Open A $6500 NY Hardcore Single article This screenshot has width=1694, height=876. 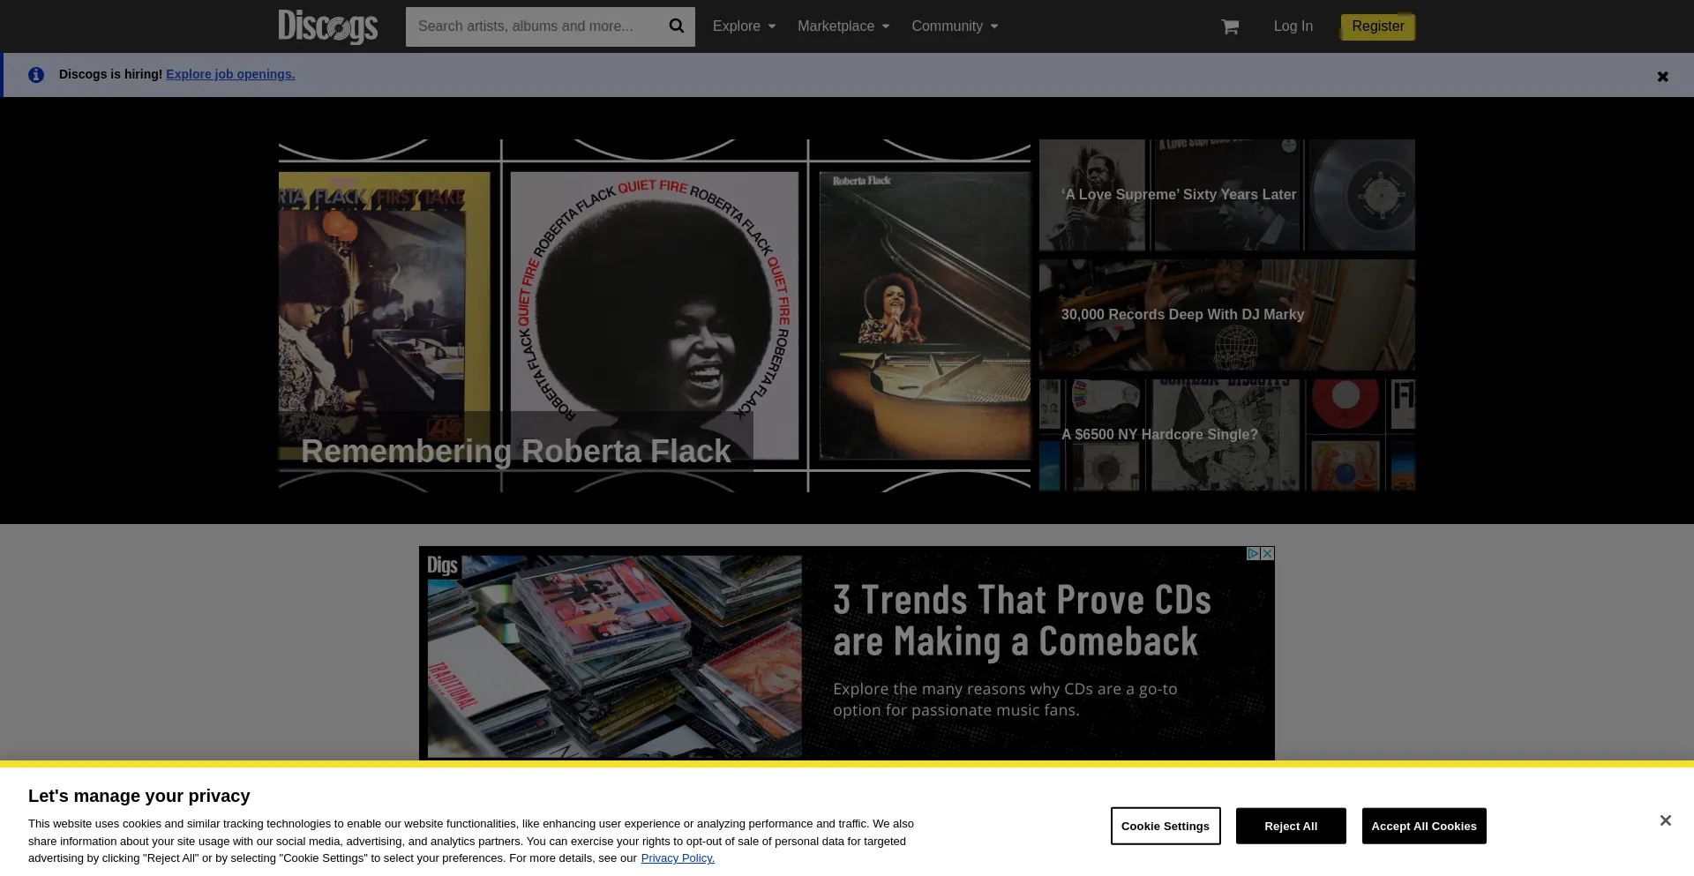[1227, 435]
